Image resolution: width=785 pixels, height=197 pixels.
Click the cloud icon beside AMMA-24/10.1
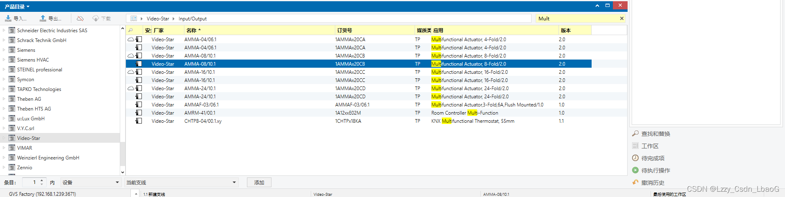(x=131, y=89)
